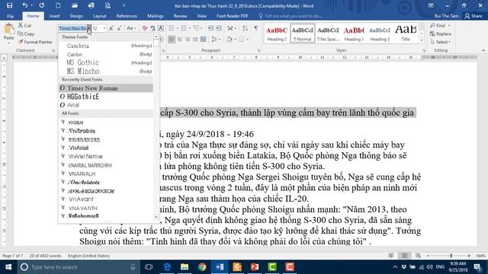Customize Quick Access Toolbar arrow

pyautogui.click(x=124, y=5)
